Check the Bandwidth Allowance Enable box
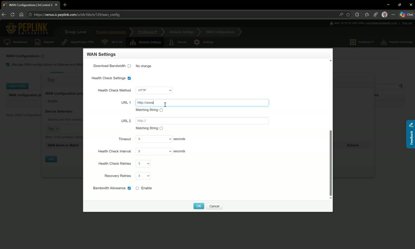 (137, 188)
